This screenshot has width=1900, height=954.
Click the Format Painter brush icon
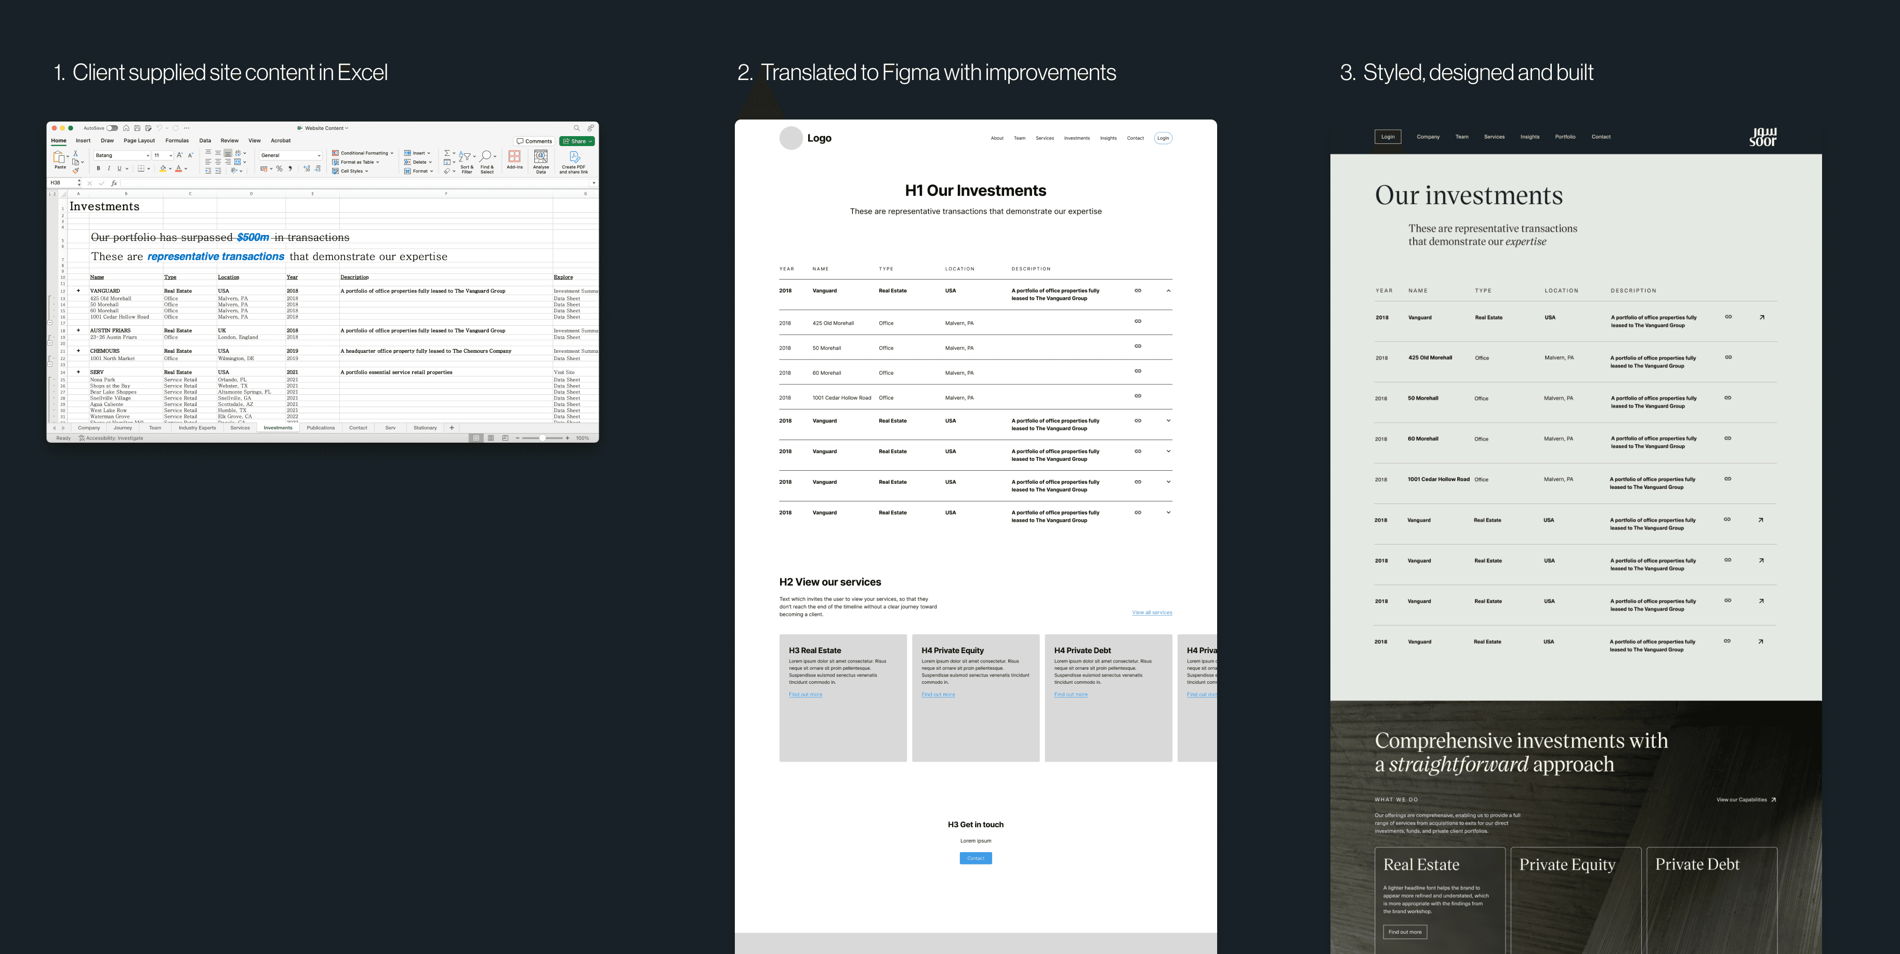[x=75, y=171]
